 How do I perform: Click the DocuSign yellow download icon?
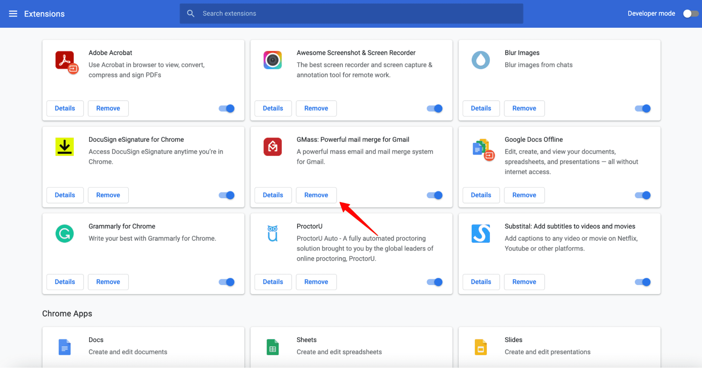[65, 147]
